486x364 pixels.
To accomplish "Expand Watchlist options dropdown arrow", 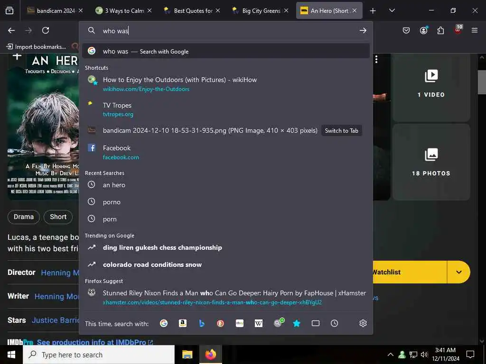I will [459, 272].
